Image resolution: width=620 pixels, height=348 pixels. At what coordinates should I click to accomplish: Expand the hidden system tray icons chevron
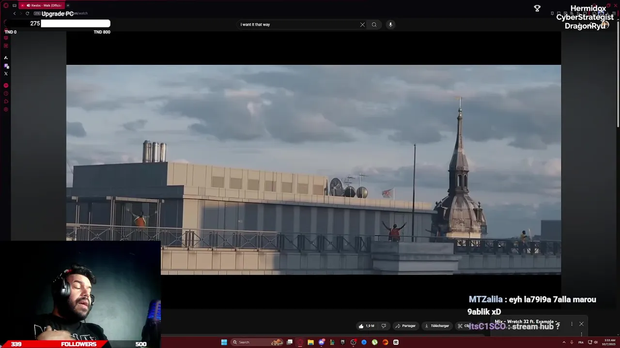(x=564, y=342)
